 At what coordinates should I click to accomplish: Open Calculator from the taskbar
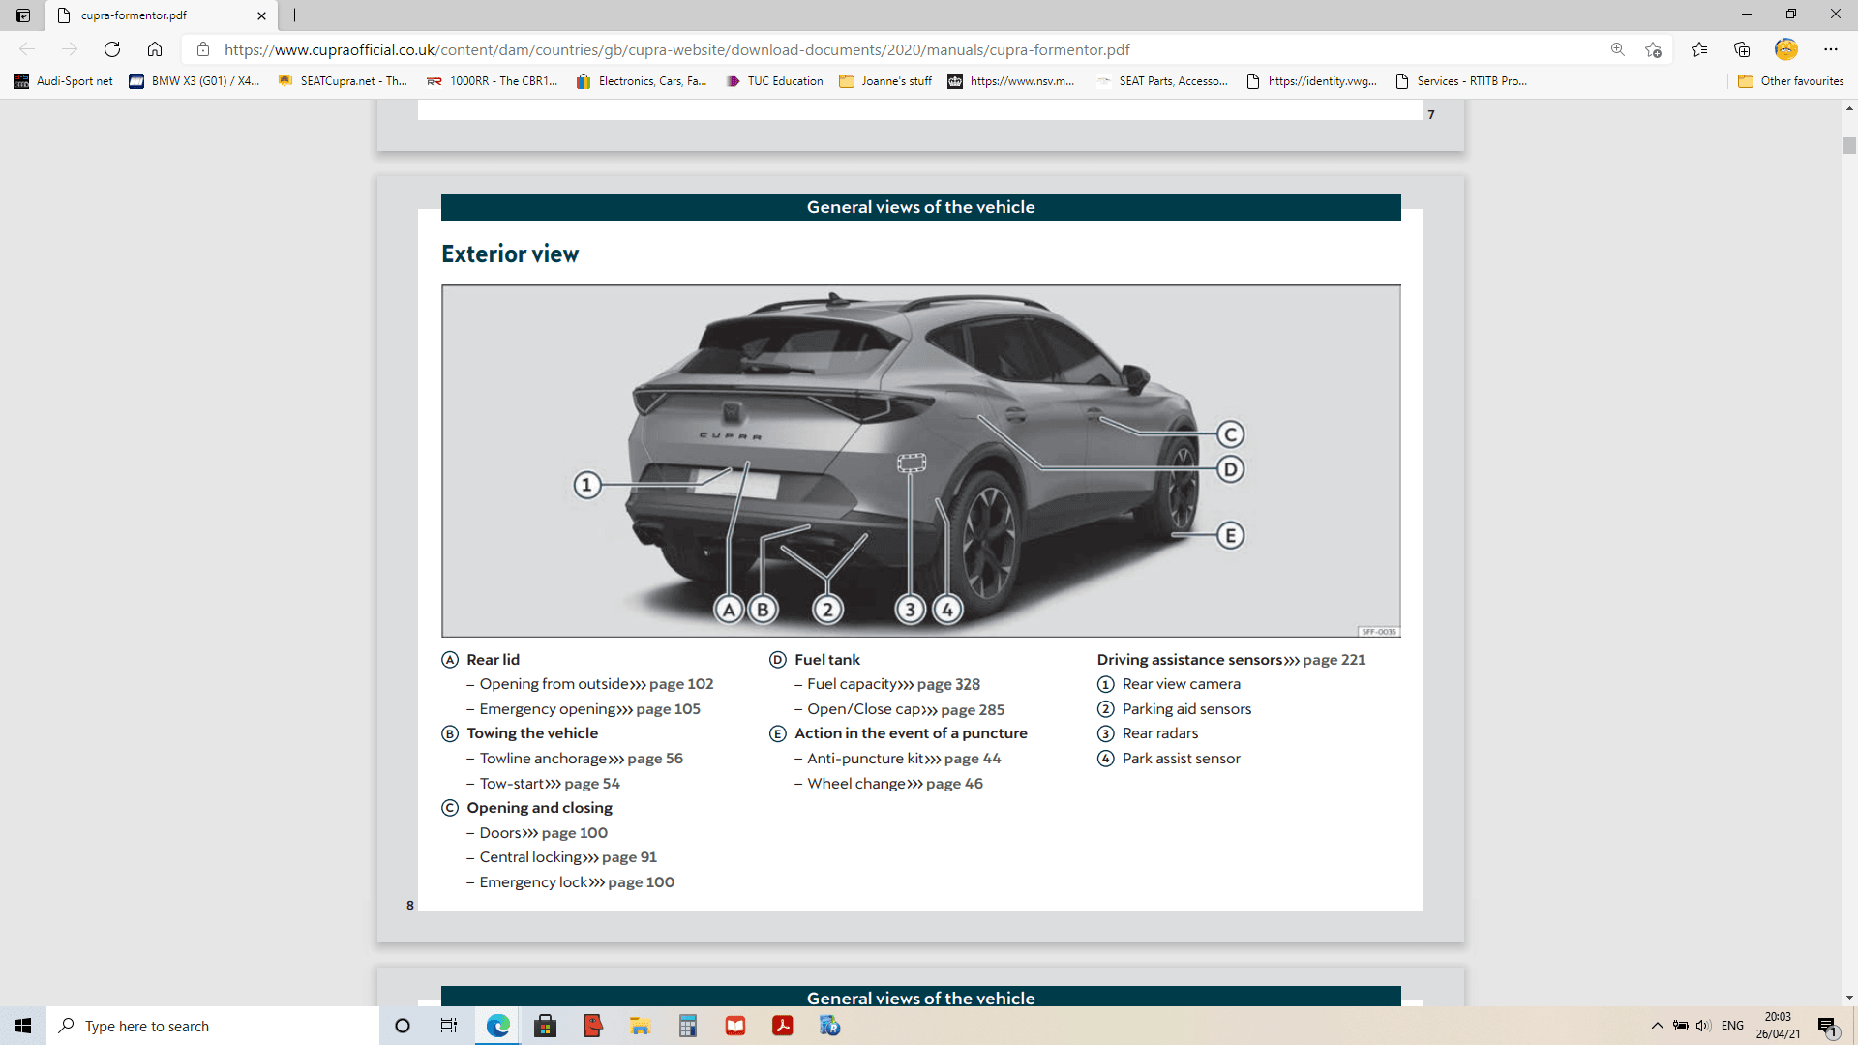[688, 1026]
